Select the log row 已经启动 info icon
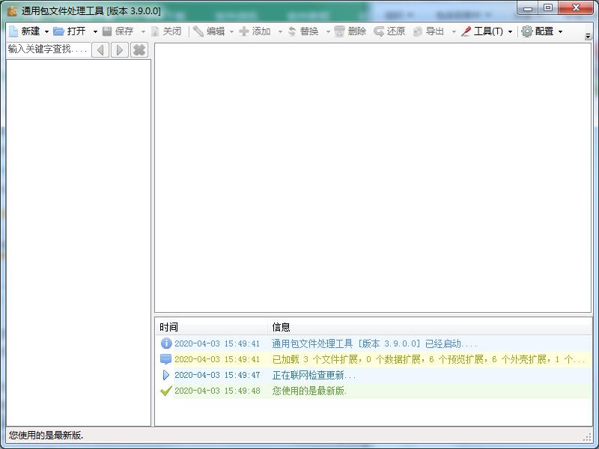 click(166, 343)
